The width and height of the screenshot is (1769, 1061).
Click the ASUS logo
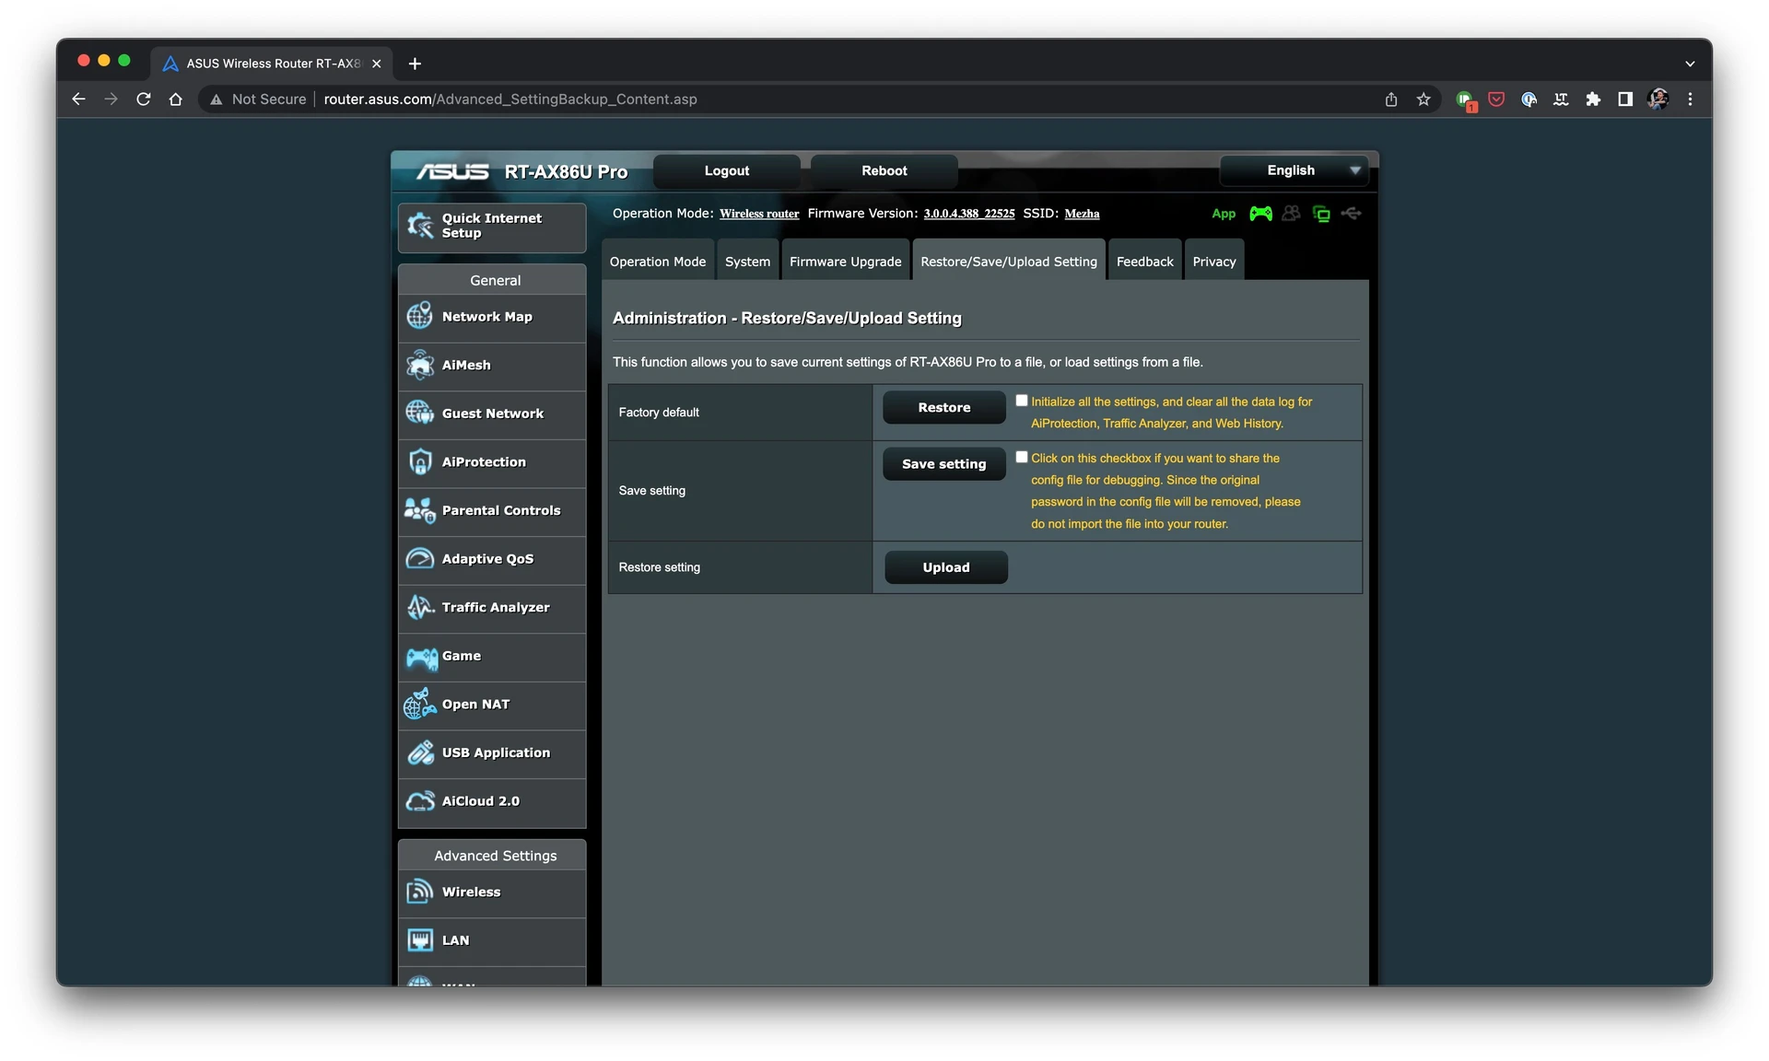coord(452,171)
